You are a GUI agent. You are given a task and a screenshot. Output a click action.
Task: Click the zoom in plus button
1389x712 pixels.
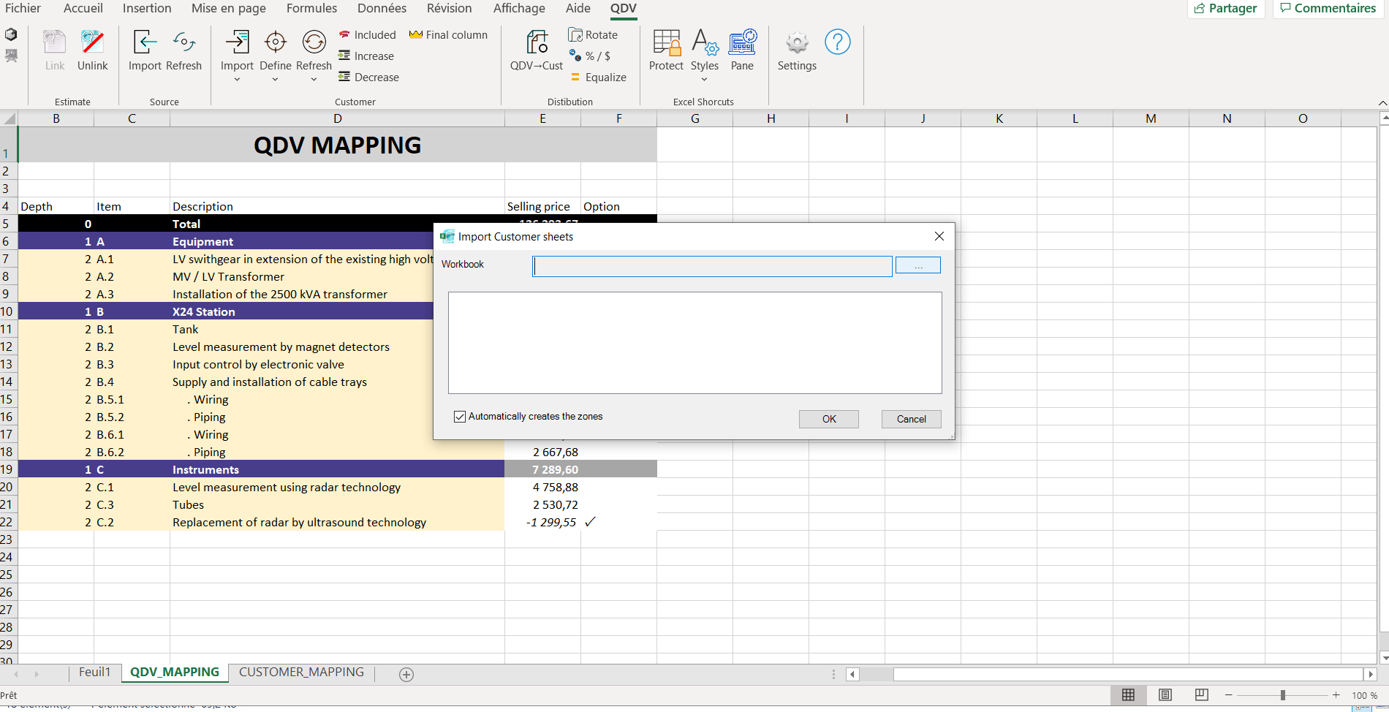(1336, 695)
